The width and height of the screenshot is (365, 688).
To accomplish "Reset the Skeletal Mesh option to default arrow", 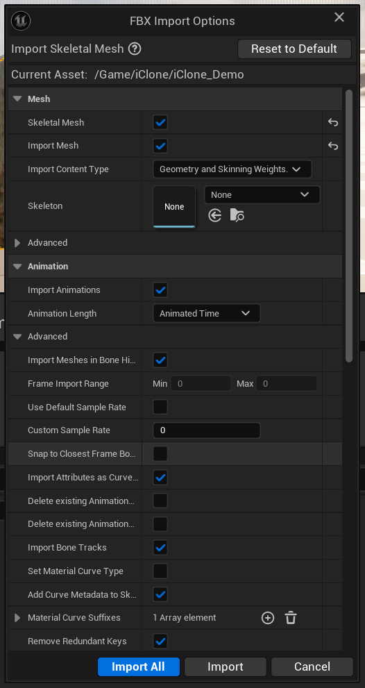I will pos(333,122).
